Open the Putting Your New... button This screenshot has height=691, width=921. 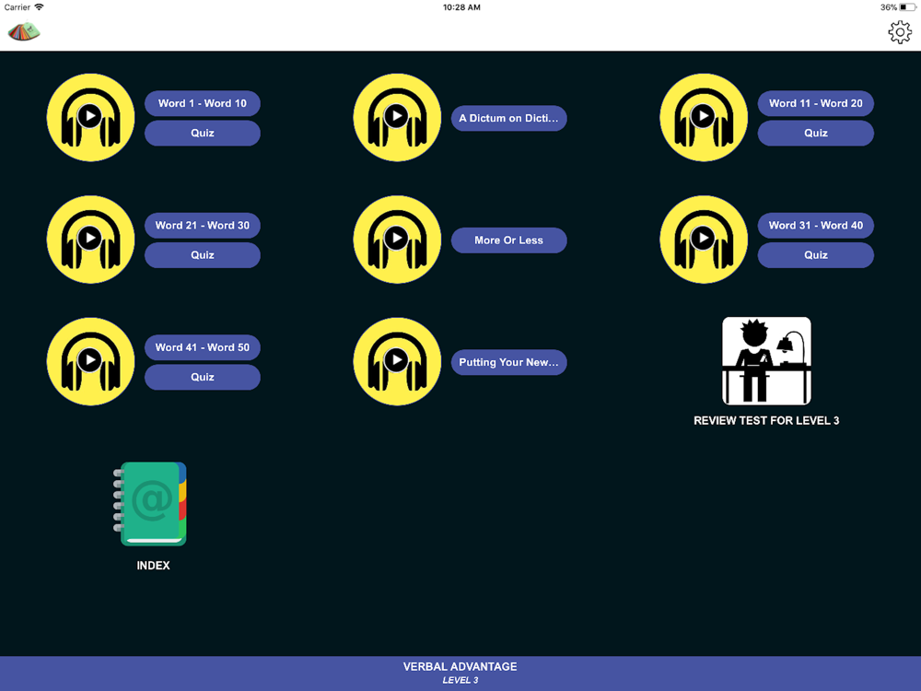508,362
